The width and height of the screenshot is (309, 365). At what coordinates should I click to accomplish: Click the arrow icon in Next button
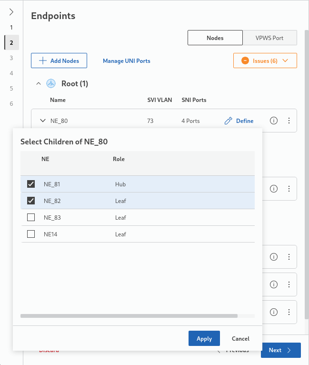click(x=289, y=350)
